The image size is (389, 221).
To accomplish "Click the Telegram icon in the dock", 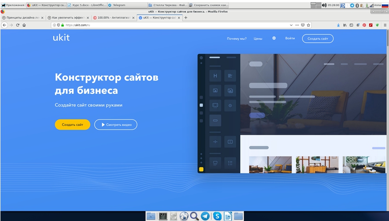I will pyautogui.click(x=206, y=216).
